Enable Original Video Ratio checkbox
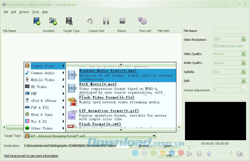 tap(215, 46)
